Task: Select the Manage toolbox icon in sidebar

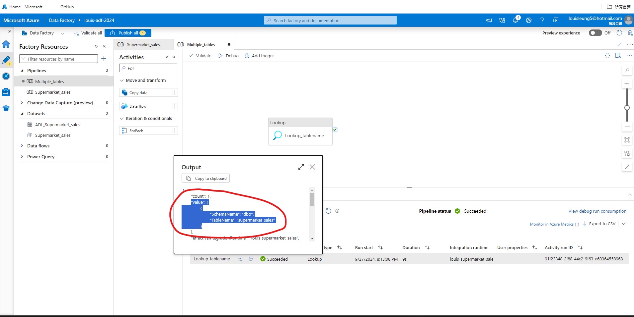Action: [x=6, y=92]
